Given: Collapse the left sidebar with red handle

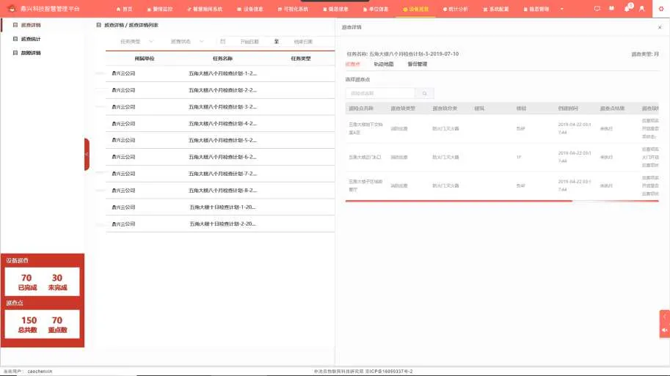Looking at the screenshot, I should coord(87,154).
